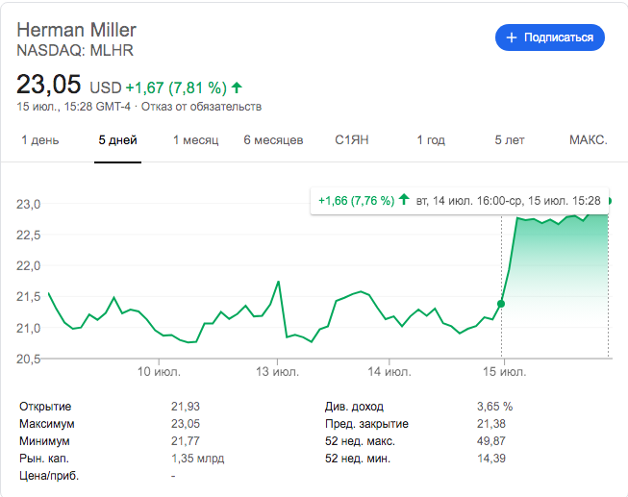Select the 5 дней tab
The height and width of the screenshot is (497, 628).
117,140
